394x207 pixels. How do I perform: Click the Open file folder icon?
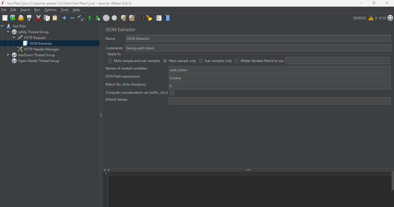[21, 18]
